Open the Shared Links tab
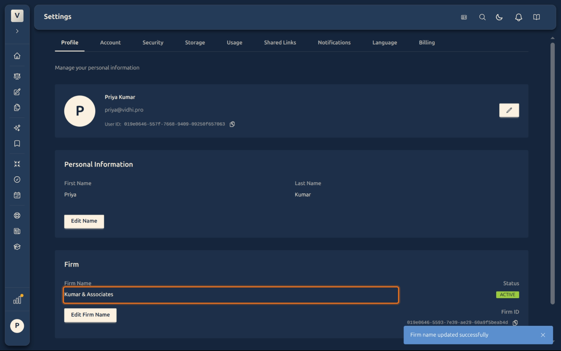This screenshot has width=561, height=351. click(280, 42)
